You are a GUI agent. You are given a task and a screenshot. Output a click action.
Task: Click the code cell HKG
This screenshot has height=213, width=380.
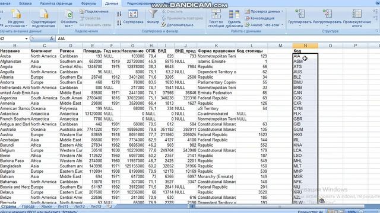coord(305,134)
